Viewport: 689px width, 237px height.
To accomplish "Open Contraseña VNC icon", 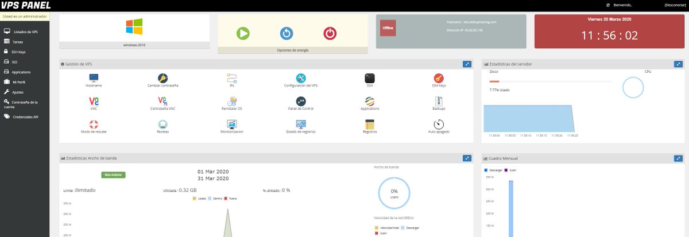I will tap(162, 101).
